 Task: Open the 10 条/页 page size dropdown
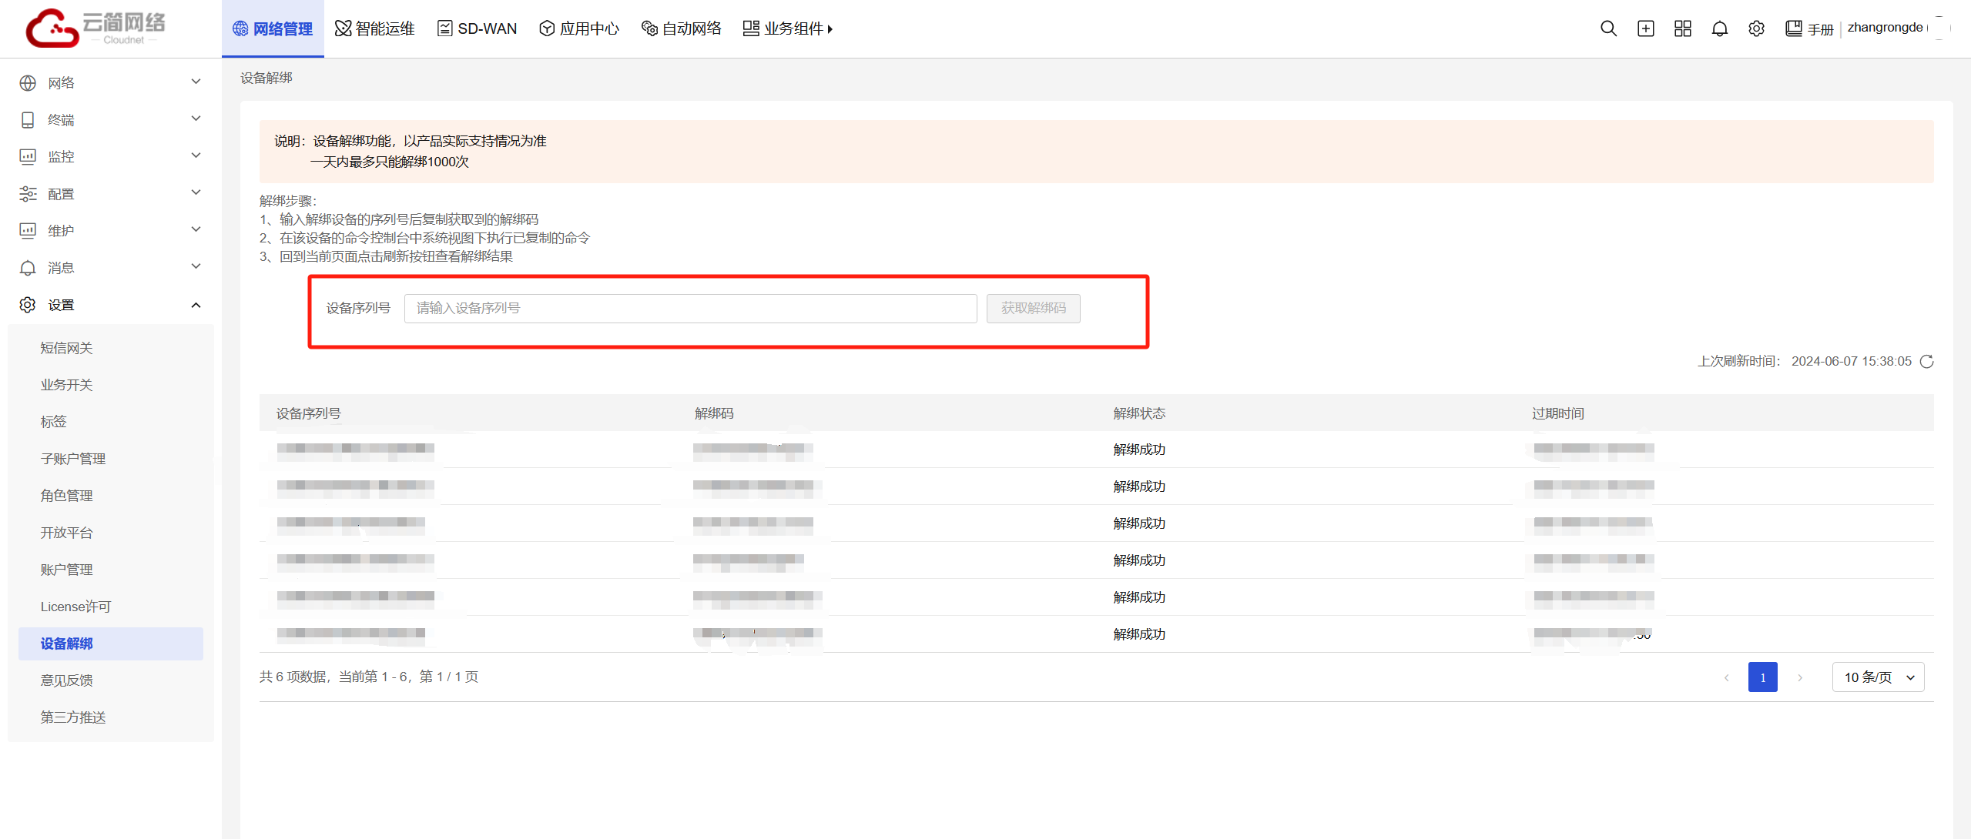(1878, 677)
